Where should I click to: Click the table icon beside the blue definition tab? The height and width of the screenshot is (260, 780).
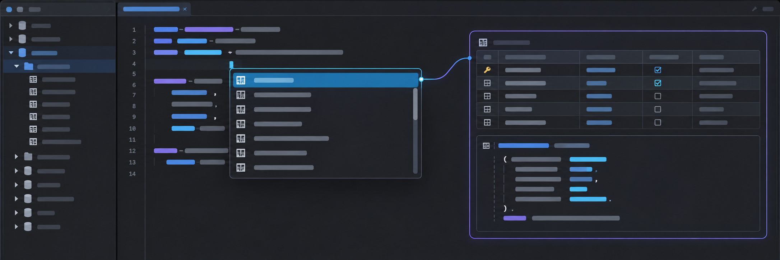(x=486, y=145)
